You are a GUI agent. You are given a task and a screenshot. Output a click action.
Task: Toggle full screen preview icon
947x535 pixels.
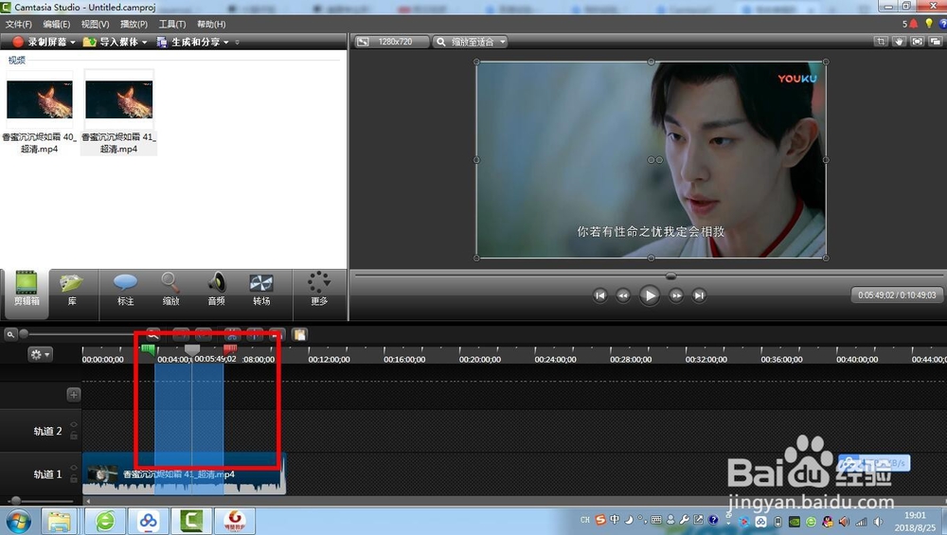pyautogui.click(x=917, y=42)
